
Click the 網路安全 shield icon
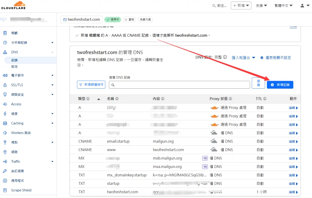pos(5,94)
